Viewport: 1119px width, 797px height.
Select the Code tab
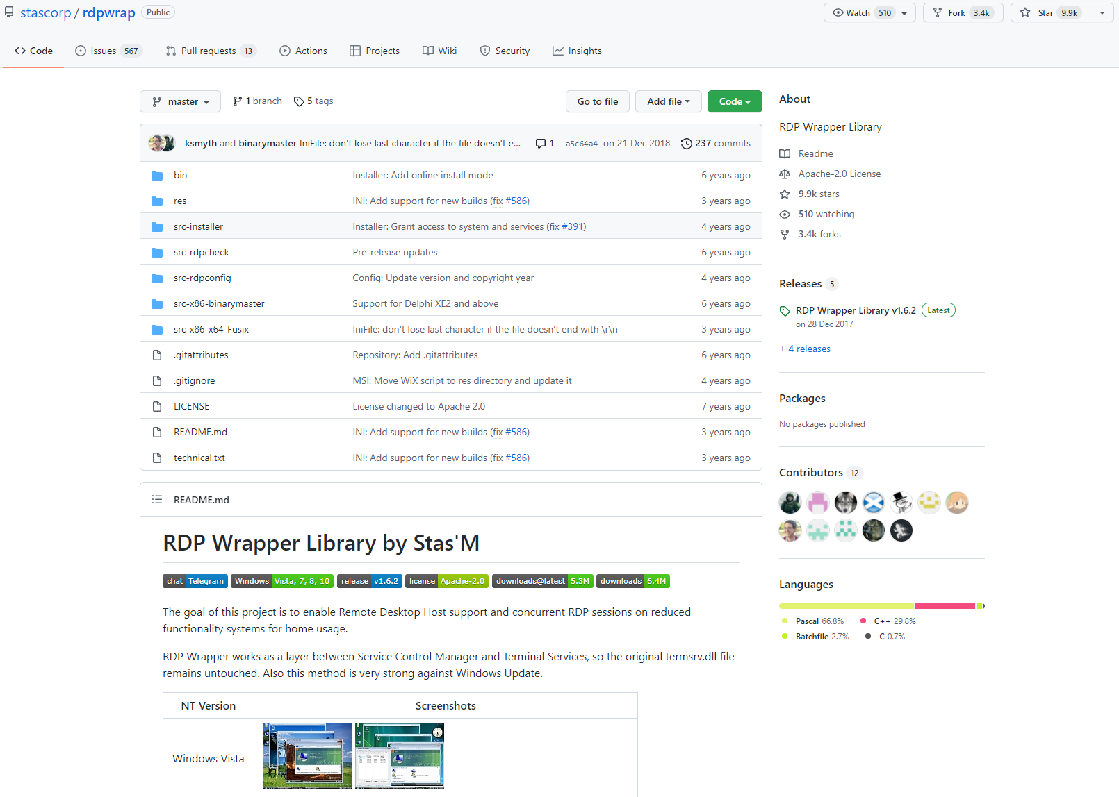[x=33, y=51]
